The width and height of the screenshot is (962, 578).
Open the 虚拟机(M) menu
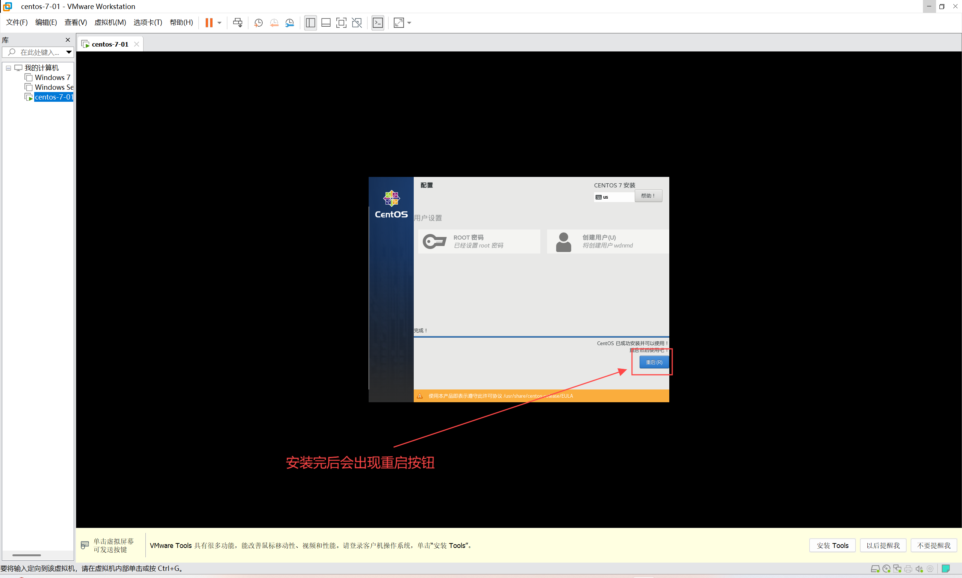pos(110,22)
